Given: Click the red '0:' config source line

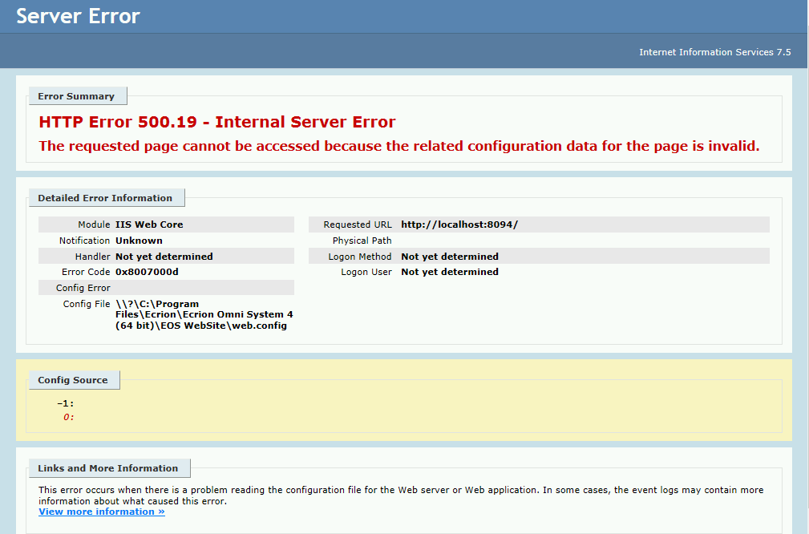Looking at the screenshot, I should (69, 417).
